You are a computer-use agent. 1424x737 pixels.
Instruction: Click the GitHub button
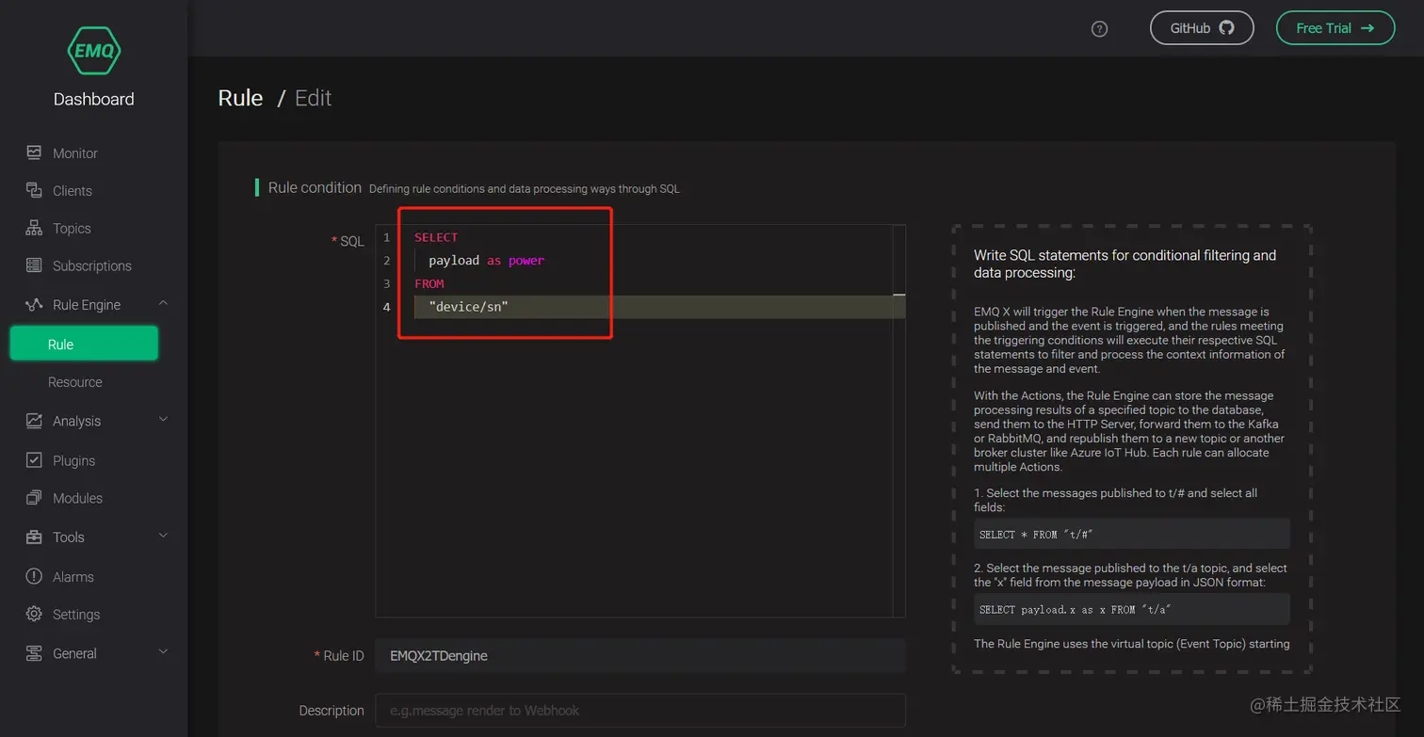(x=1202, y=28)
